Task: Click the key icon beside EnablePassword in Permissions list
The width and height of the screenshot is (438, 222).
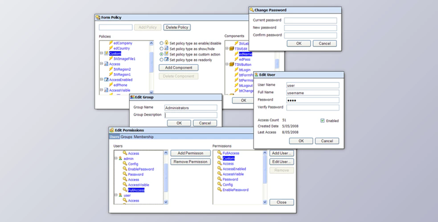Action: click(220, 189)
